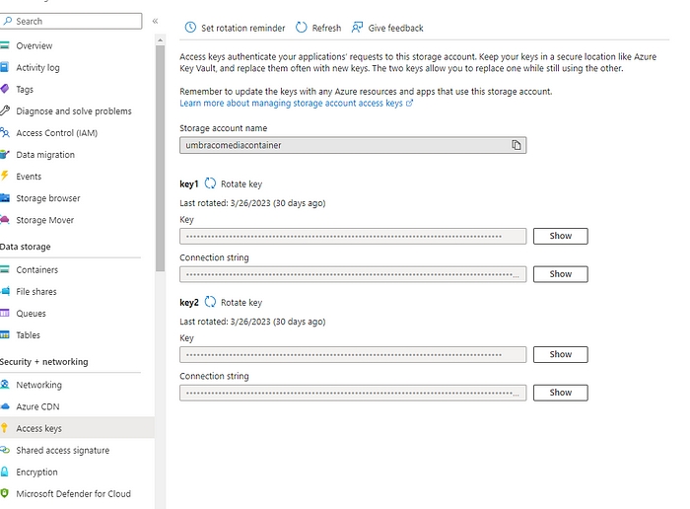690x509 pixels.
Task: Click the Rotate key label for key1
Action: point(241,184)
